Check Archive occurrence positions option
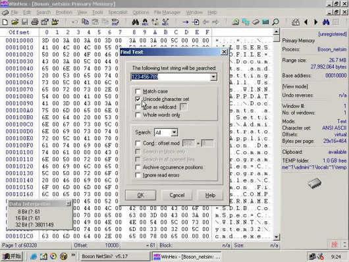 point(138,167)
